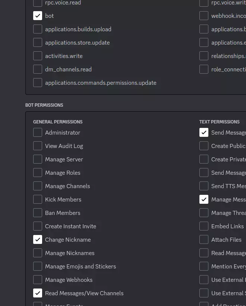Uncheck the bot scope checkbox
246x306 pixels.
38,16
